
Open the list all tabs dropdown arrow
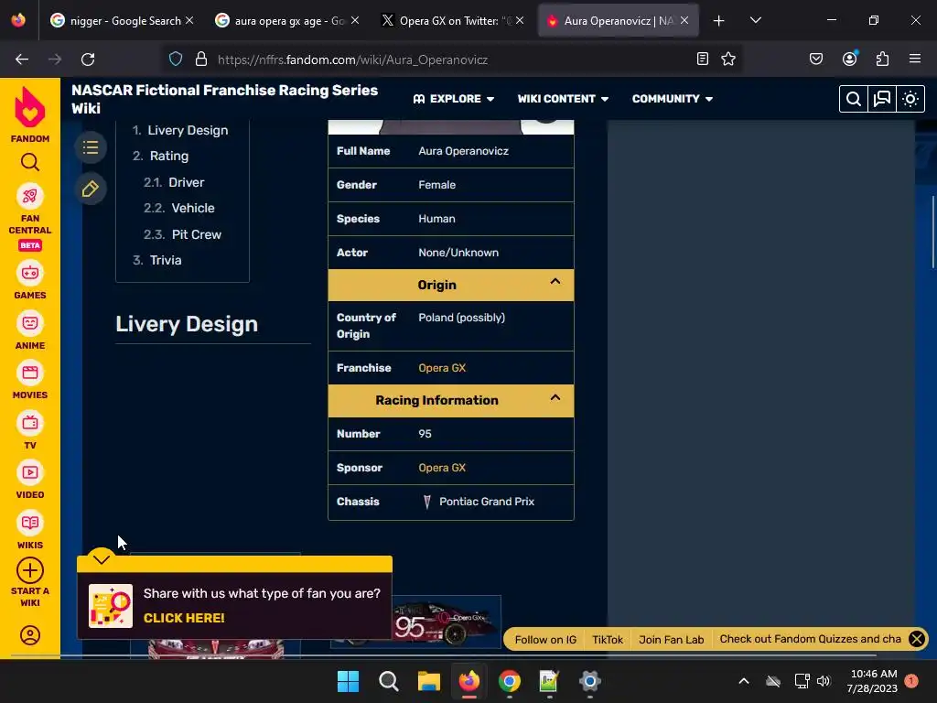[x=755, y=21]
